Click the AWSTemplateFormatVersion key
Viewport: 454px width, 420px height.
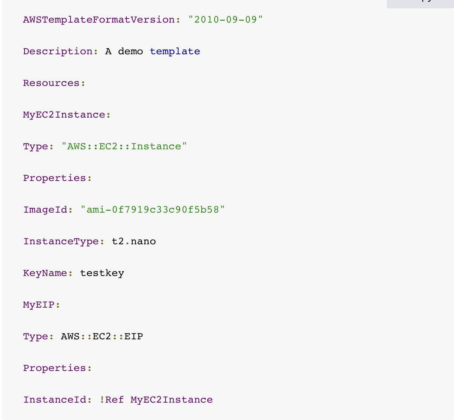coord(99,20)
